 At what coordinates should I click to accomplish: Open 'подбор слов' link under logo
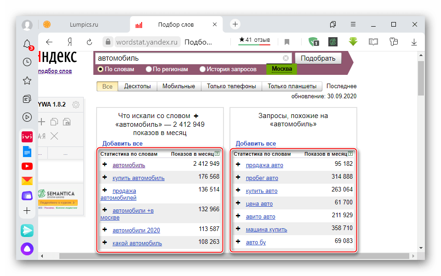coord(55,71)
